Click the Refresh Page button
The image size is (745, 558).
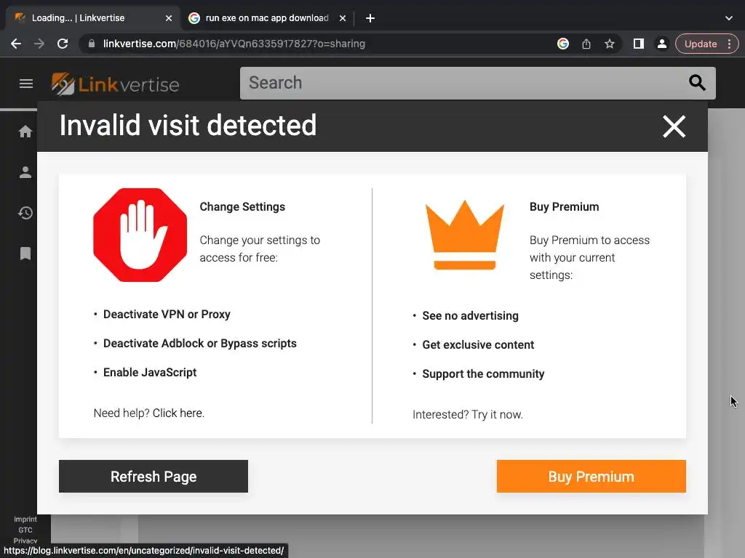coord(154,477)
